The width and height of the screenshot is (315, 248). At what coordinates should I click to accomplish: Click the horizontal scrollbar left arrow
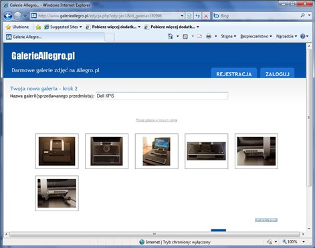click(6, 234)
